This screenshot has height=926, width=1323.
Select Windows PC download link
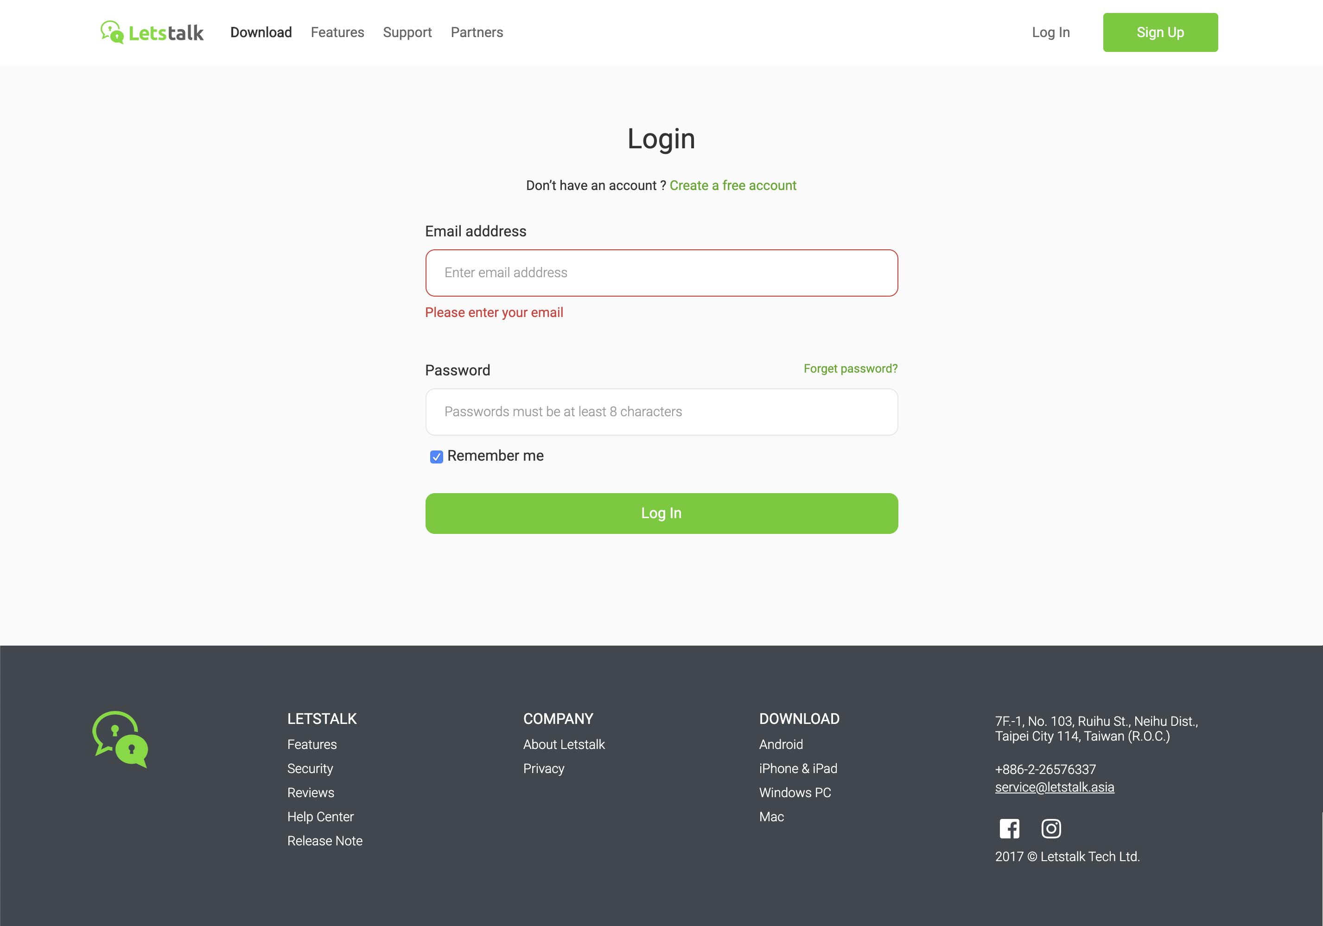[x=795, y=793]
